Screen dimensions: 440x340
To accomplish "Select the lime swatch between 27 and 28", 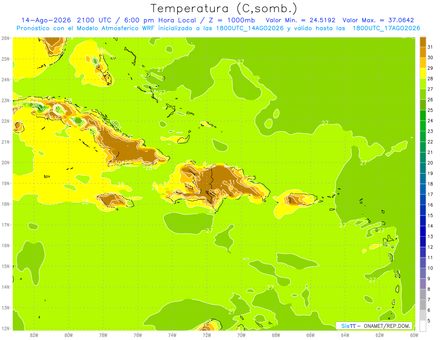I will 423,84.
